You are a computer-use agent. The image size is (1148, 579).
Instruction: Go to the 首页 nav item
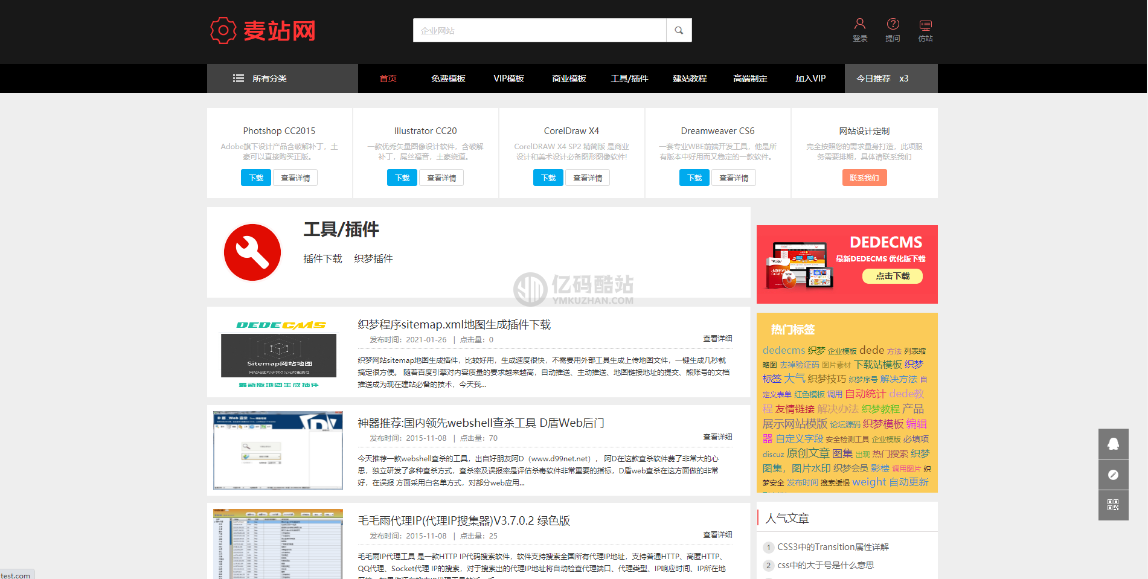click(388, 78)
